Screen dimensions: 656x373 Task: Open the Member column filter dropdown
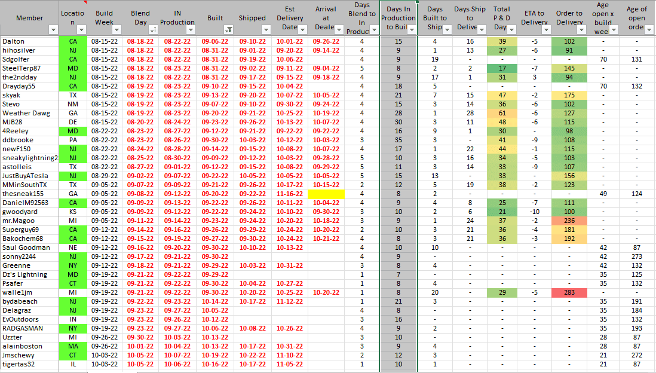tap(53, 30)
